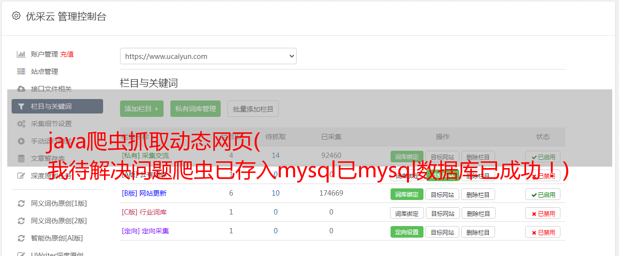Click 词库绑定 for the 行业词库 row
This screenshot has height=256, width=619.
pyautogui.click(x=407, y=213)
